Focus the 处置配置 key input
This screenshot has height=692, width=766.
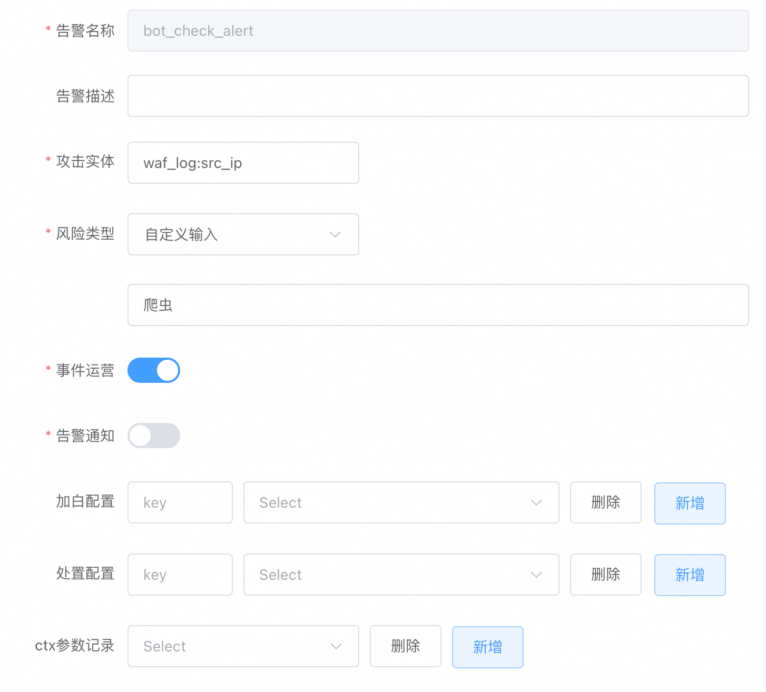pyautogui.click(x=180, y=575)
